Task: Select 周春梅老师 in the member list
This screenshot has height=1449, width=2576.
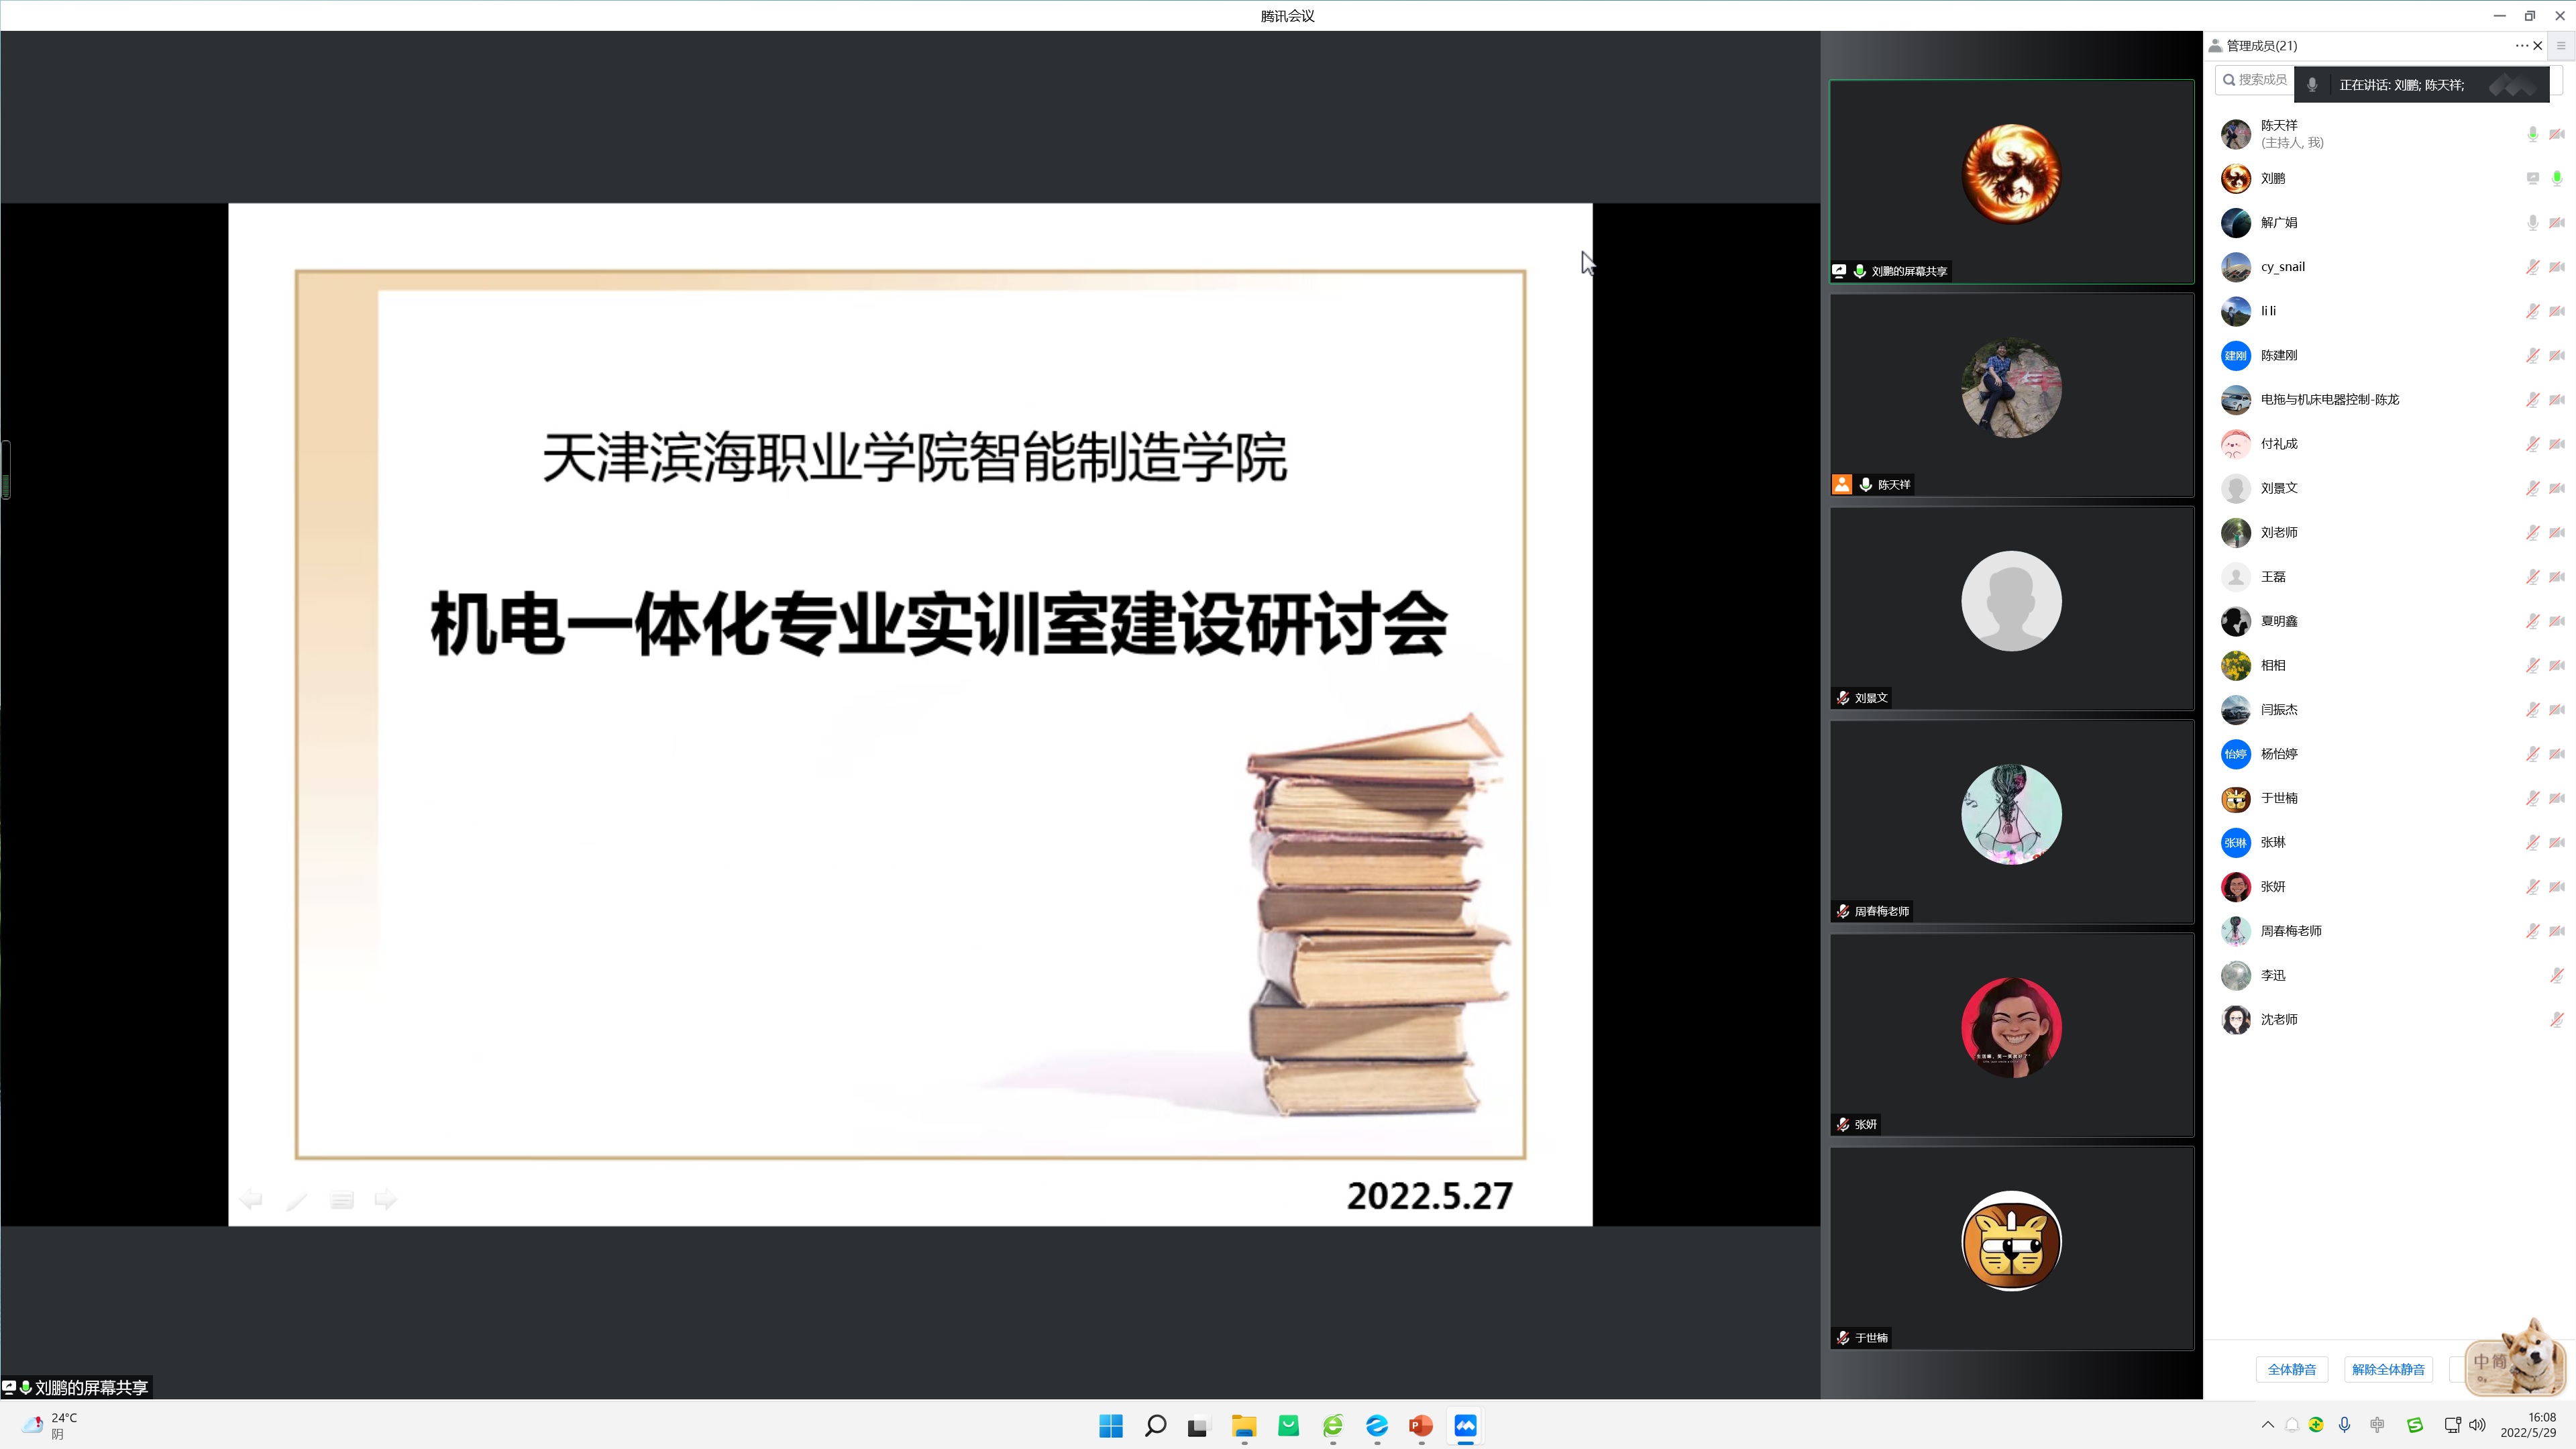Action: point(2291,930)
